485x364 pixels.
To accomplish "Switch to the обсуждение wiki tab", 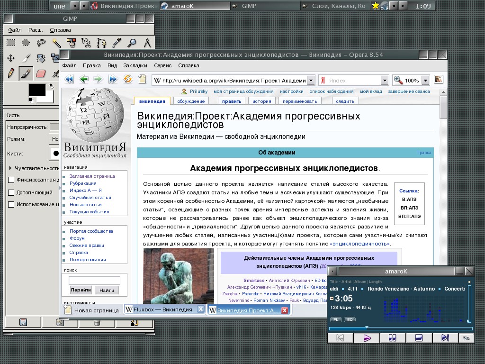I will 191,101.
